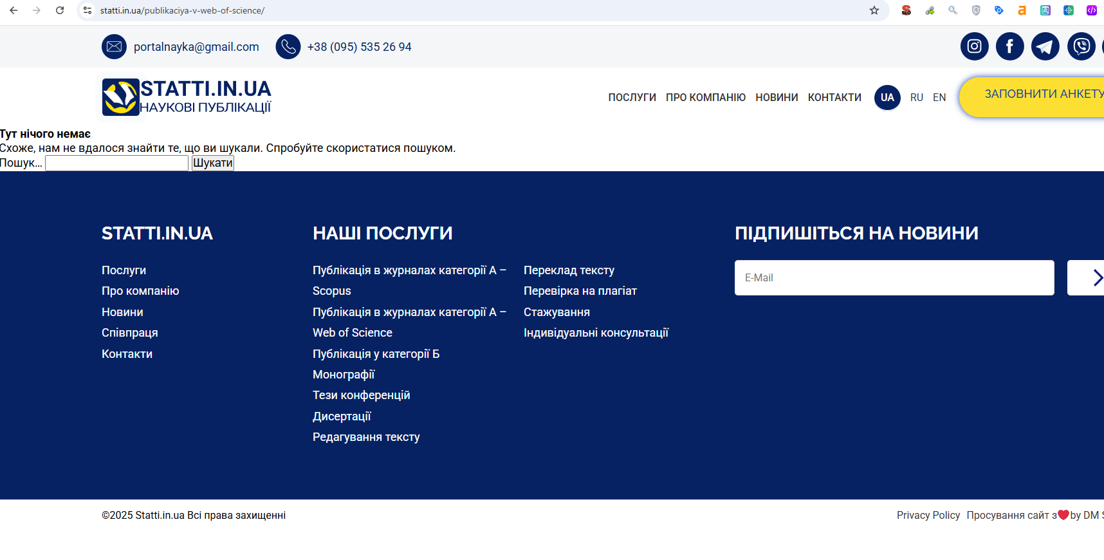Focus the E-Mail subscription field

coord(894,278)
